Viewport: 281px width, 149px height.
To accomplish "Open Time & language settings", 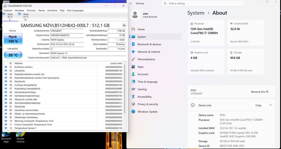I will pos(155,82).
